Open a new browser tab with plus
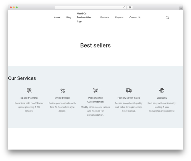Viewport: 191px width, 161px height. (x=181, y=8)
